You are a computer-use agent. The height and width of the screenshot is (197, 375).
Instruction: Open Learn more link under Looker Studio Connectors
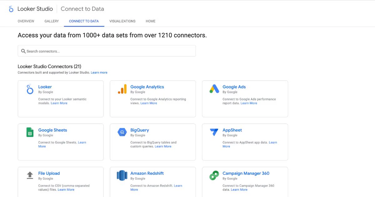pyautogui.click(x=99, y=73)
